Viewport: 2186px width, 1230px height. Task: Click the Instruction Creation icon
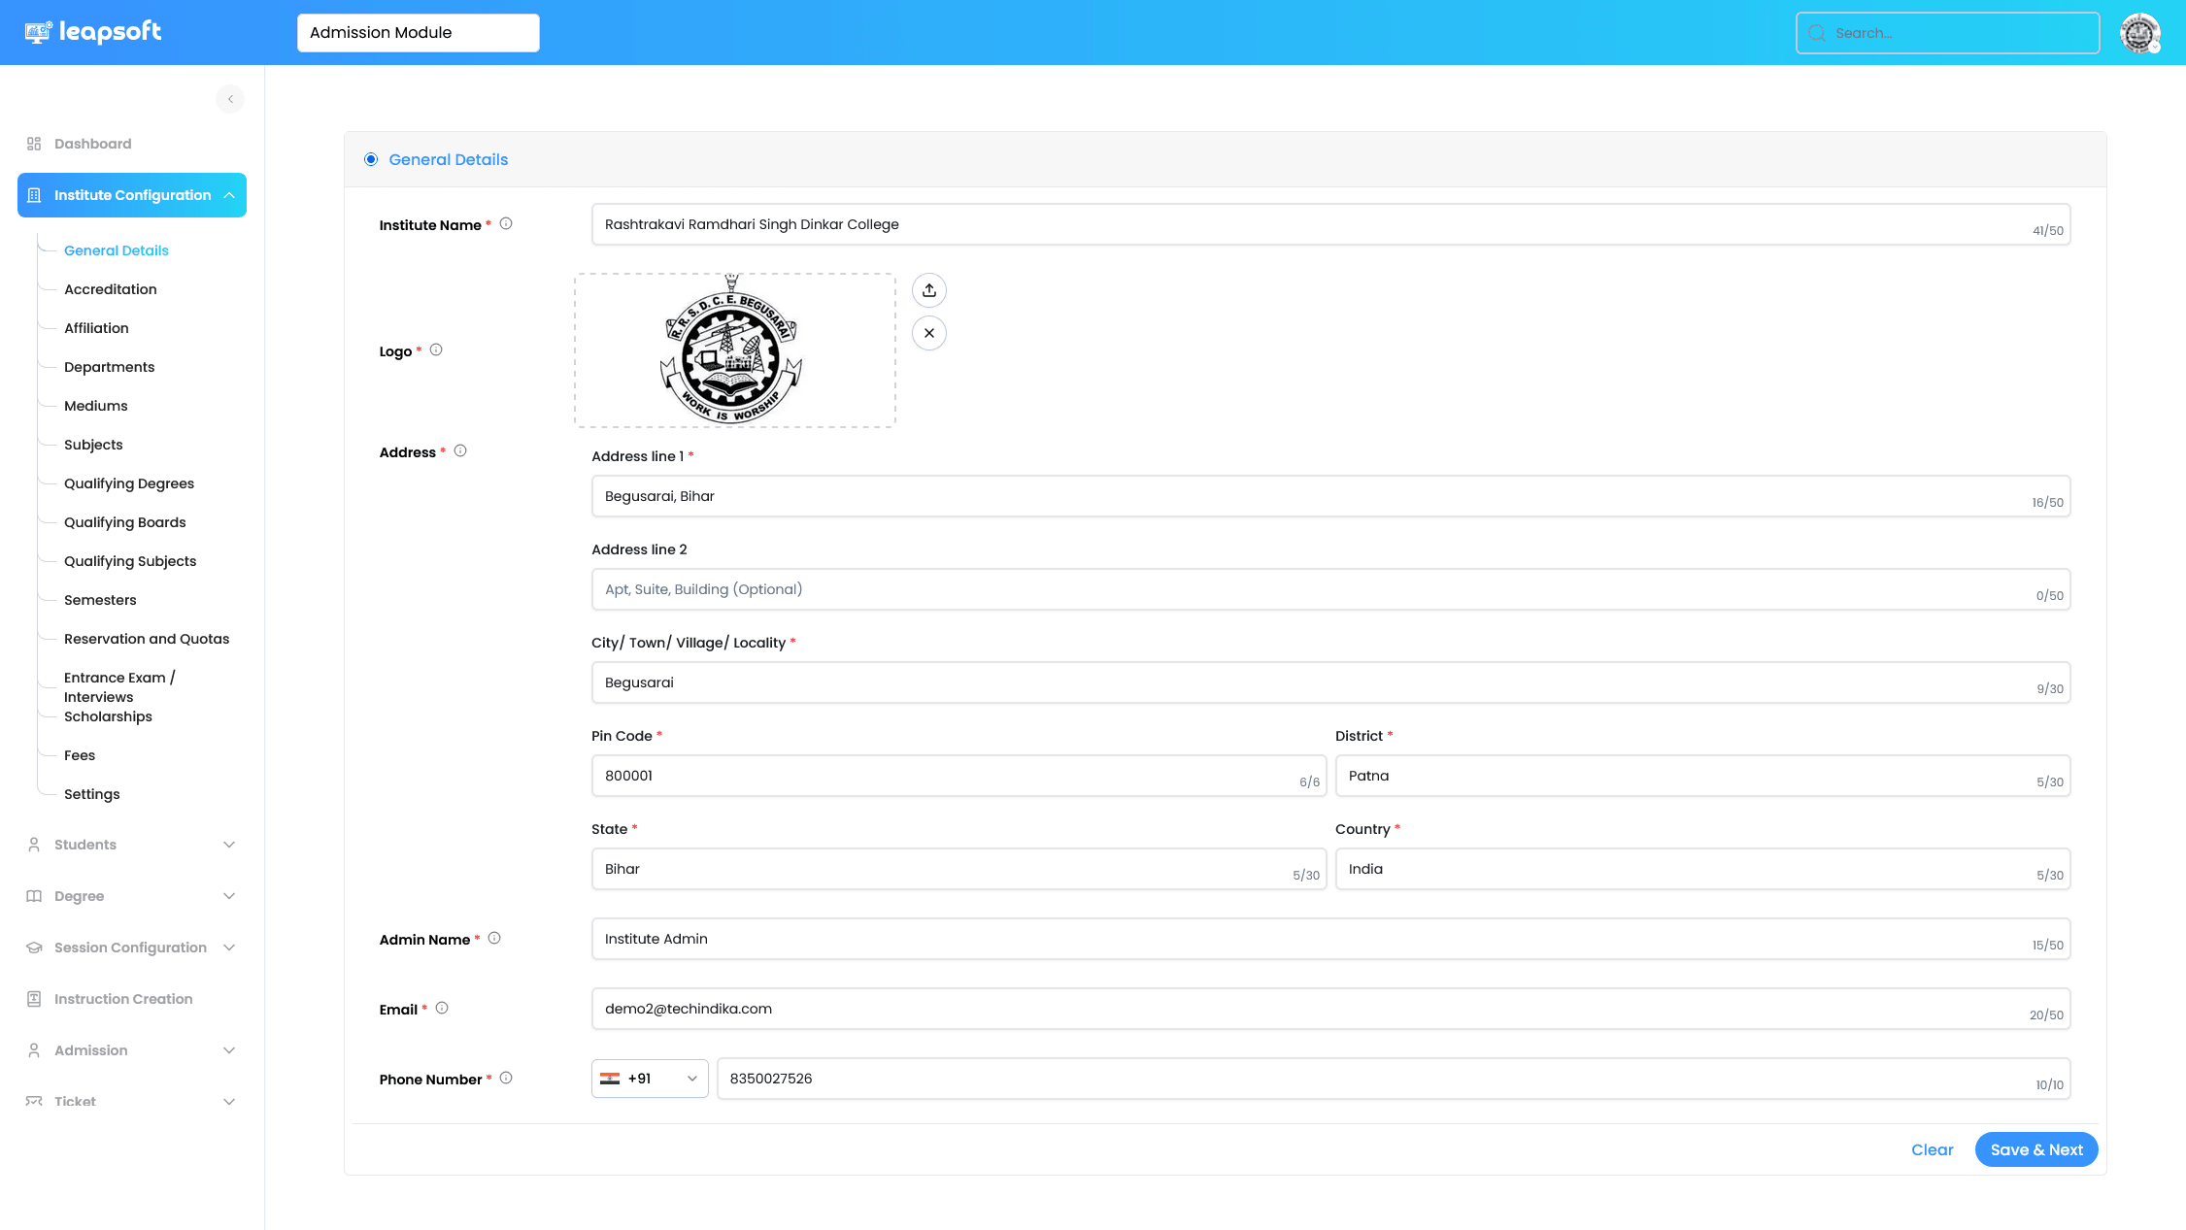(x=34, y=999)
